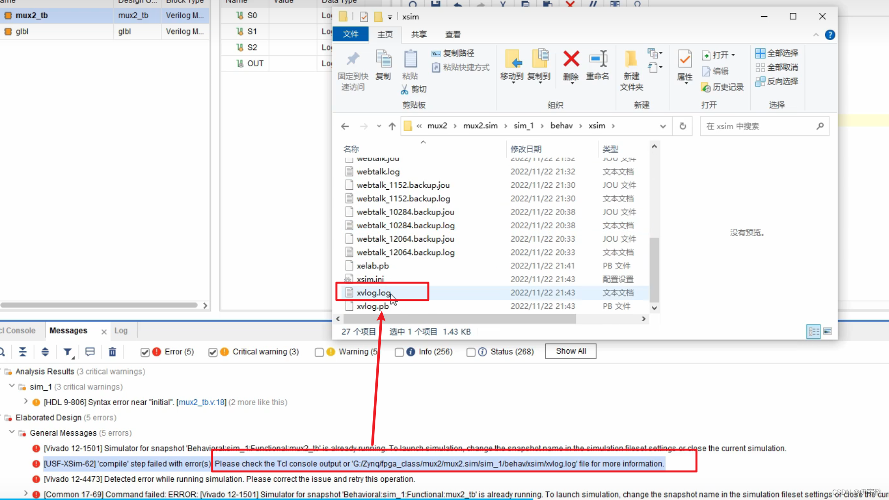The image size is (889, 500).
Task: Switch Explorer to details view icon
Action: [813, 332]
